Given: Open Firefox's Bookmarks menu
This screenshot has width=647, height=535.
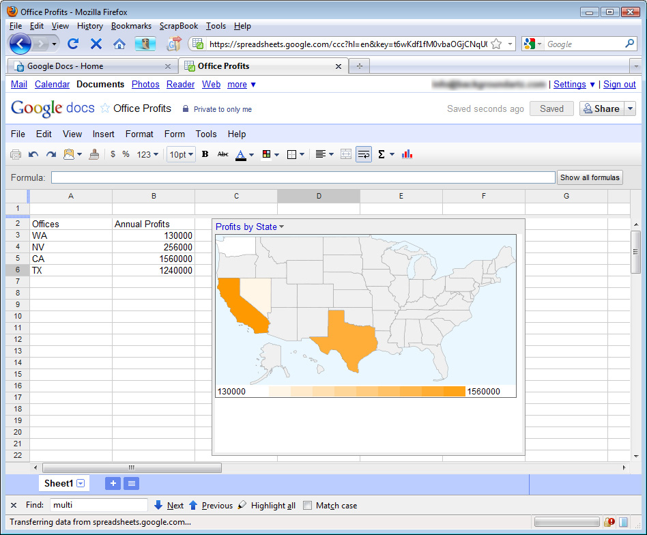Looking at the screenshot, I should (131, 26).
